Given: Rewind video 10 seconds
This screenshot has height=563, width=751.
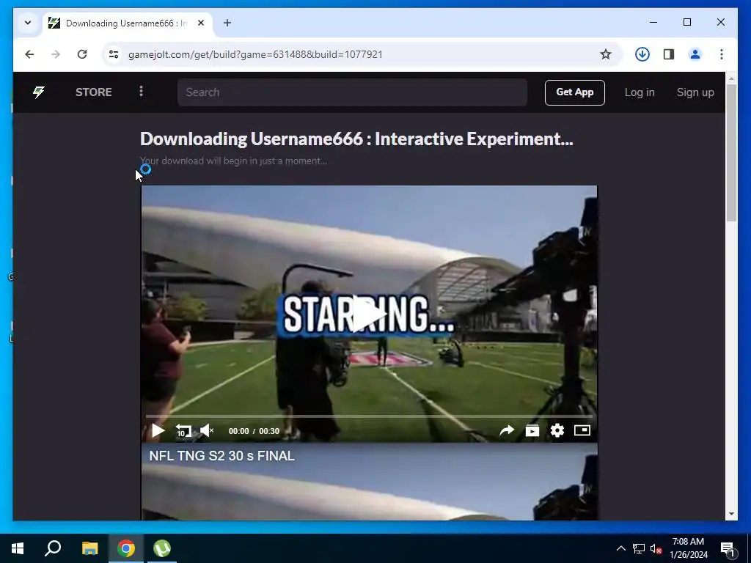Looking at the screenshot, I should (x=183, y=431).
